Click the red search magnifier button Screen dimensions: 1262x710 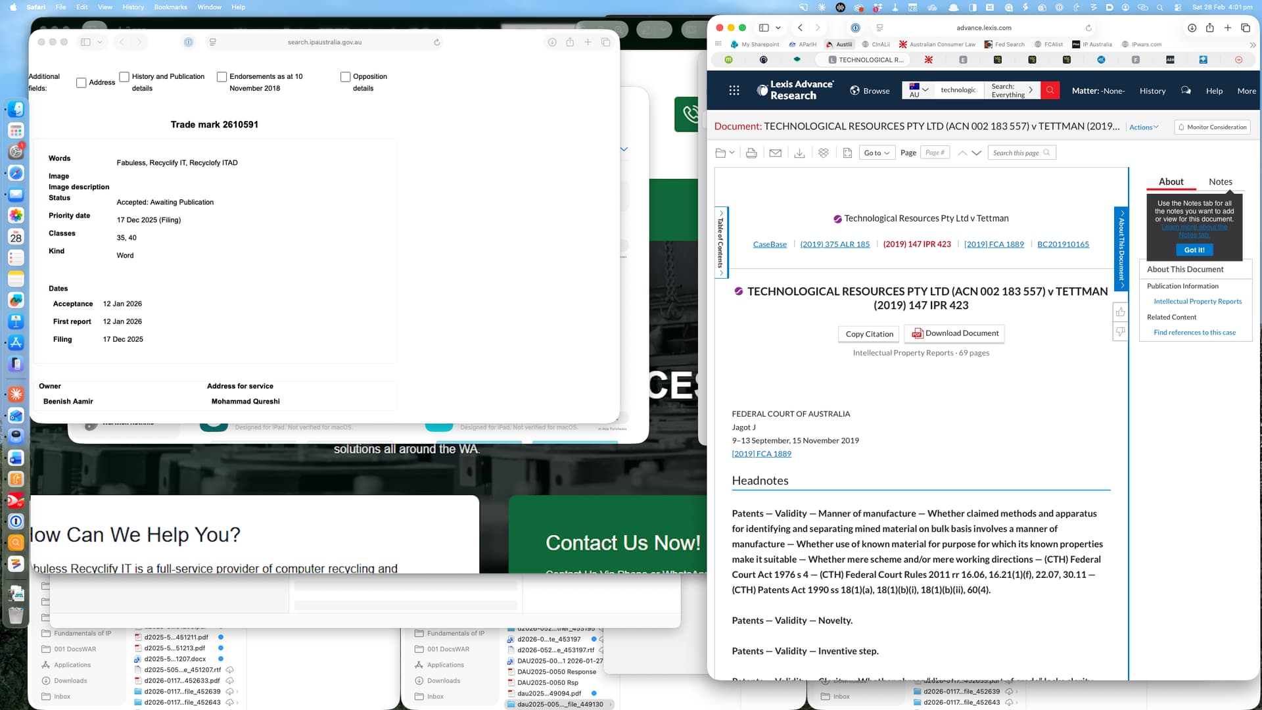[1050, 91]
